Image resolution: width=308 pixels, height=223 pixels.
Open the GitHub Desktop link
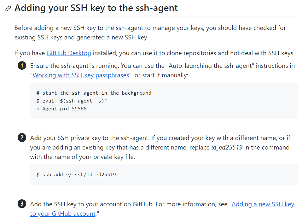(x=69, y=53)
